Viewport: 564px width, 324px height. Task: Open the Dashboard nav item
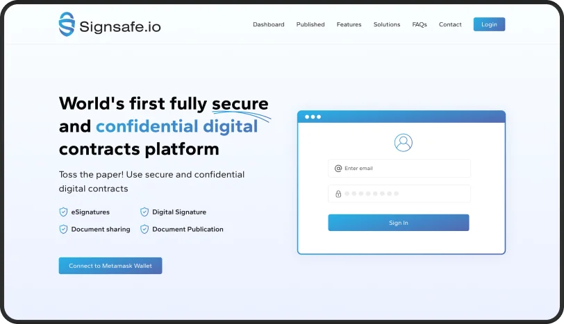point(268,24)
